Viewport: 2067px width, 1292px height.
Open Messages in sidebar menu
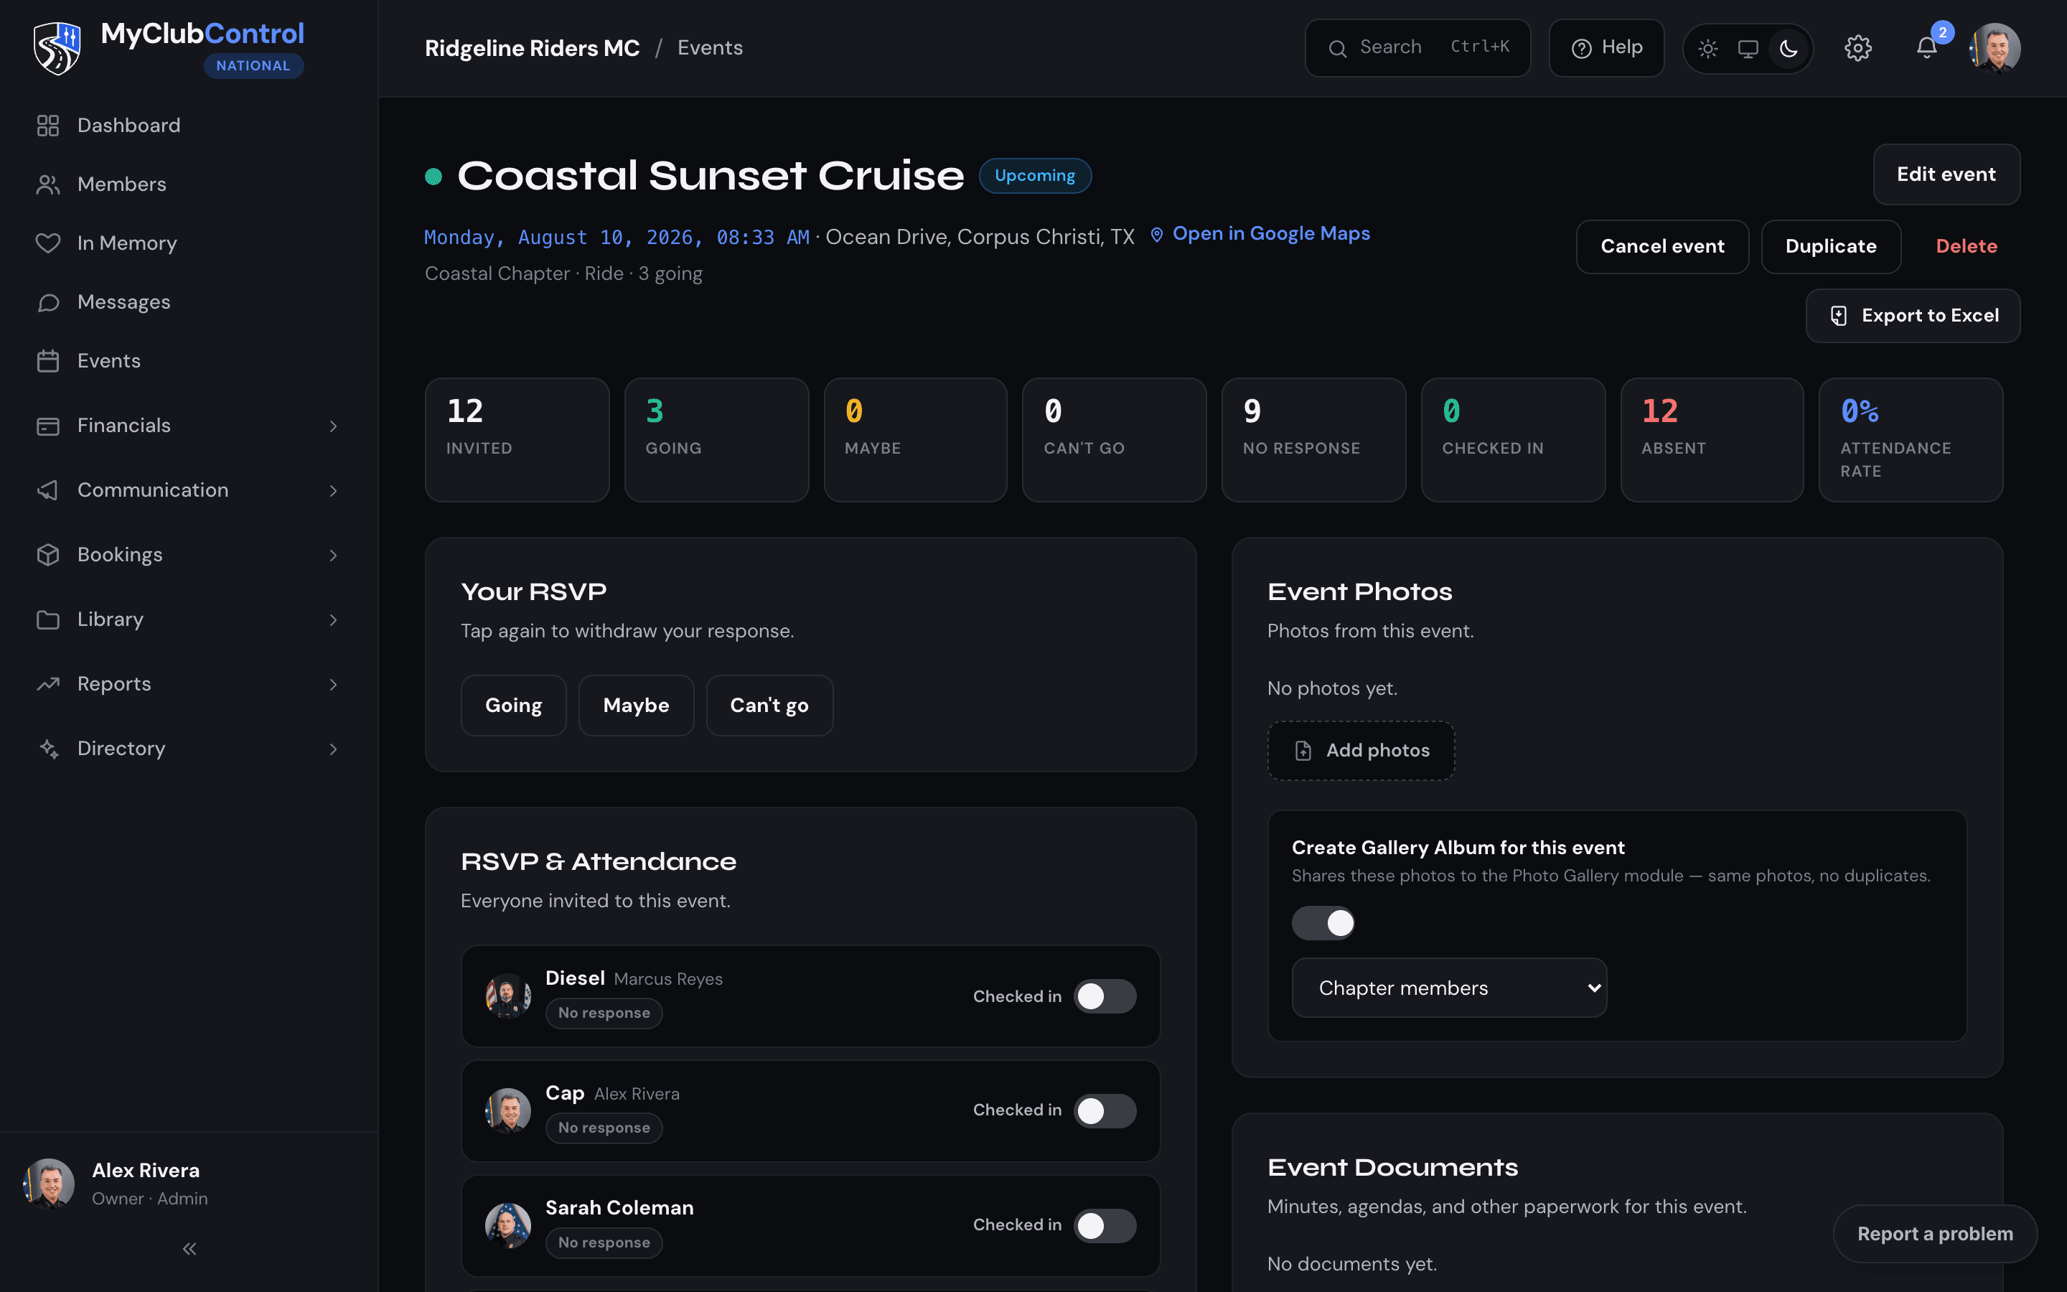click(189, 302)
